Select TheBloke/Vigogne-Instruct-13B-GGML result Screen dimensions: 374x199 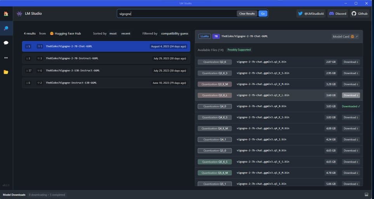pyautogui.click(x=106, y=83)
